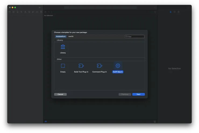Open the Debug navigator
This screenshot has width=199, height=133.
(33, 12)
